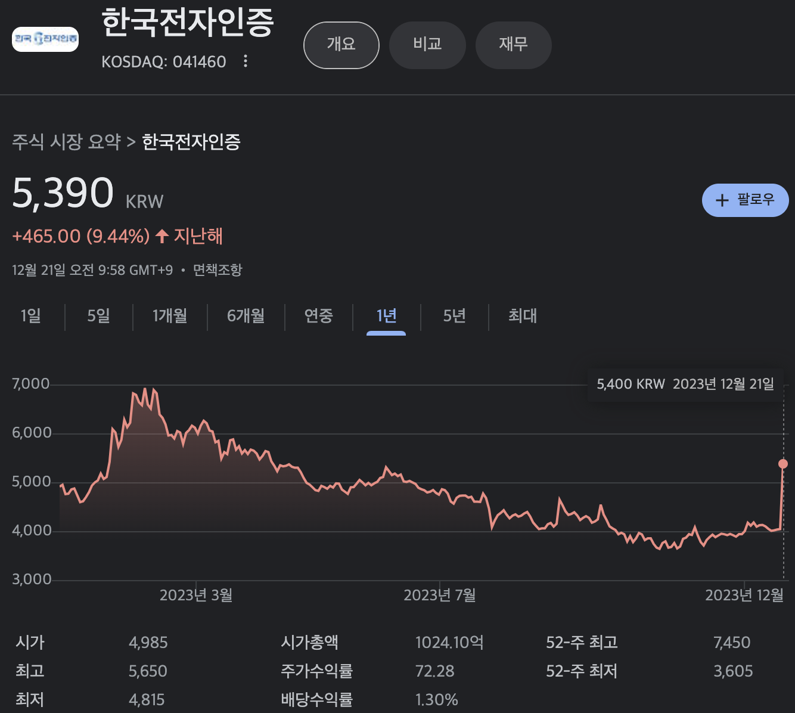The width and height of the screenshot is (795, 713).
Task: Click the 52-주 최고 value 7,450
Action: [x=732, y=643]
